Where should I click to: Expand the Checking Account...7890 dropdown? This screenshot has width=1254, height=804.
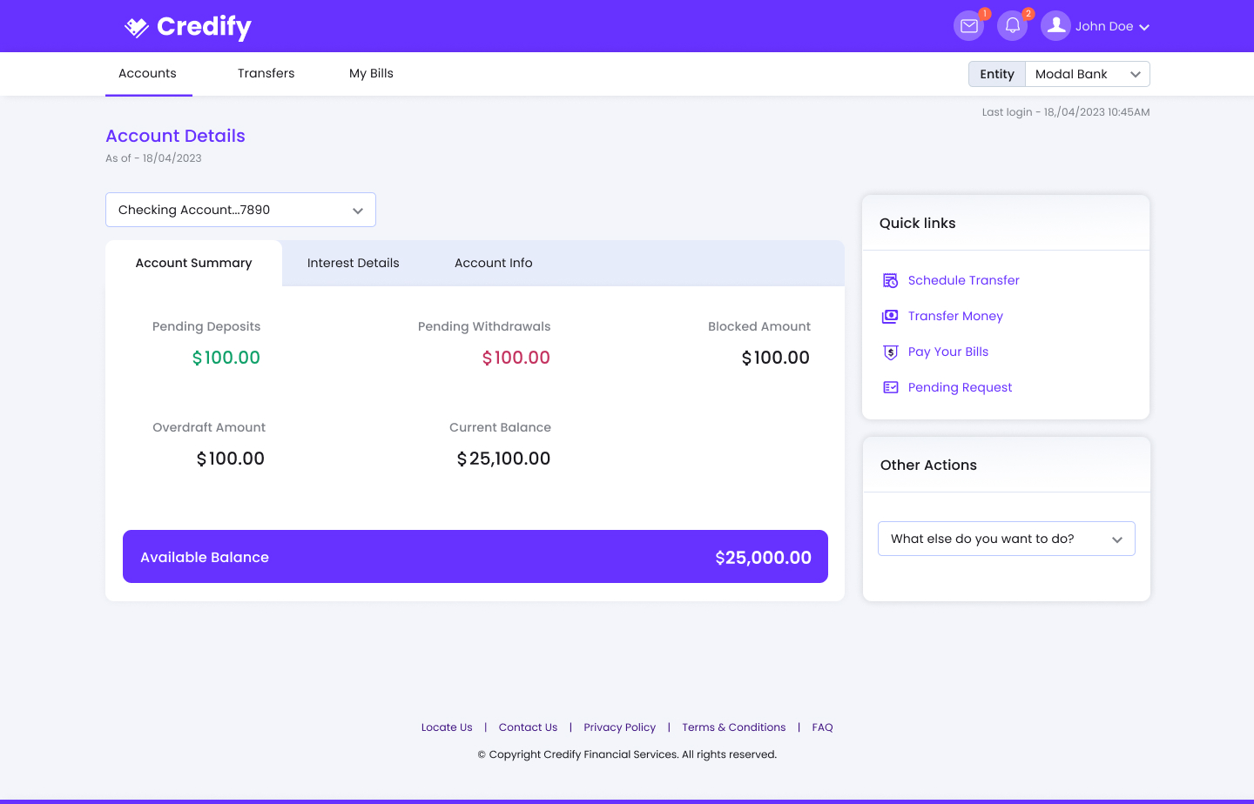coord(240,210)
